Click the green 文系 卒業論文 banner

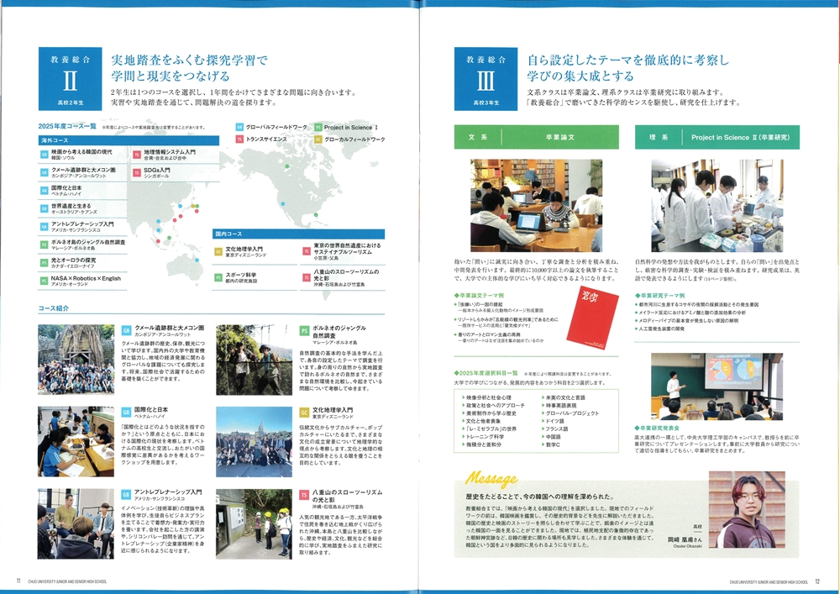click(536, 137)
